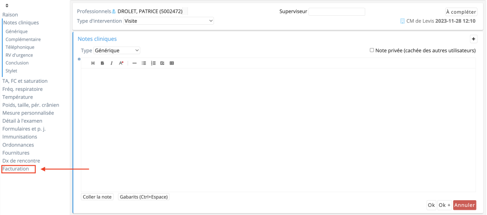Apply heading format in note editor

tap(93, 63)
